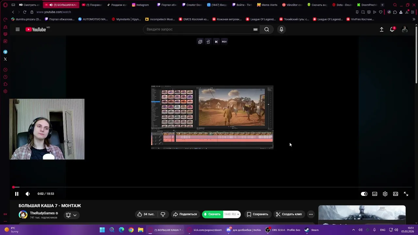The image size is (418, 235).
Task: Dislike the video
Action: pos(163,214)
